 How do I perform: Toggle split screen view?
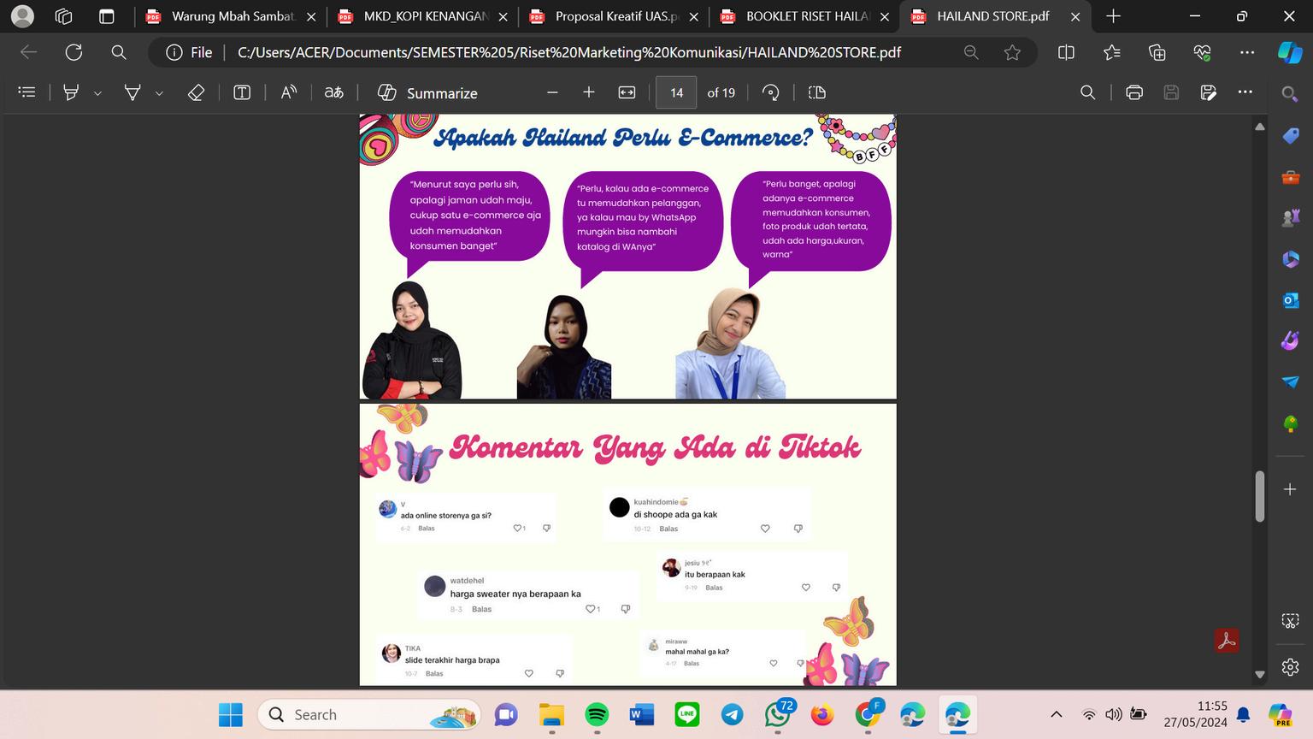[1066, 52]
